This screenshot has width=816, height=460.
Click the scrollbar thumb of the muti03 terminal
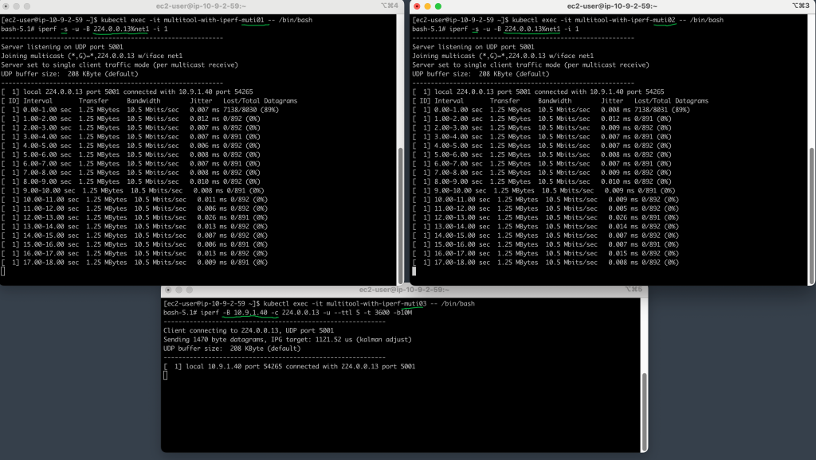(644, 411)
